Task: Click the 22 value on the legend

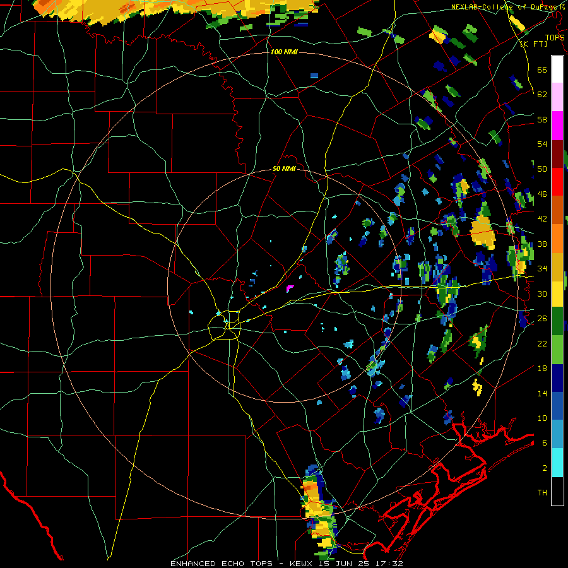Action: coord(542,343)
